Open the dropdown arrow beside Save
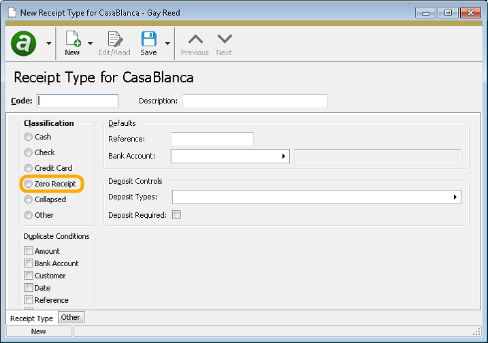 167,44
